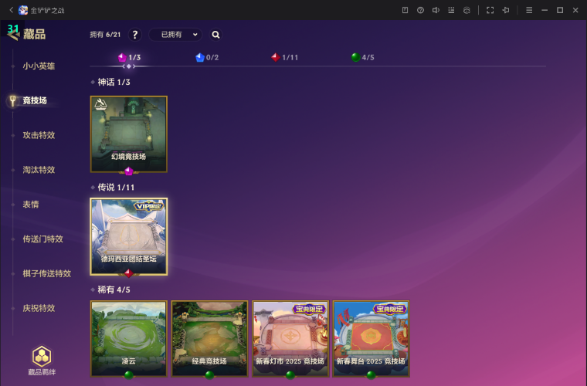This screenshot has width=587, height=386.
Task: Open the 幻境竞技场 arena card
Action: tap(129, 134)
